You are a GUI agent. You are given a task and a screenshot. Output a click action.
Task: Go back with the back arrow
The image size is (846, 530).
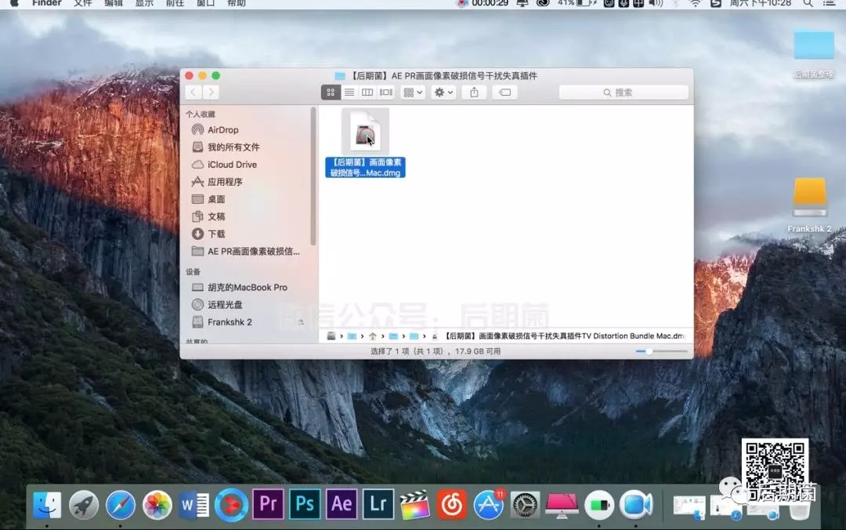[x=193, y=93]
